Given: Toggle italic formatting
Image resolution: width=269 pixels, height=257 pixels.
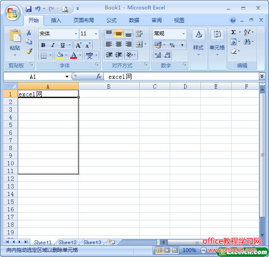Looking at the screenshot, I should (53, 45).
